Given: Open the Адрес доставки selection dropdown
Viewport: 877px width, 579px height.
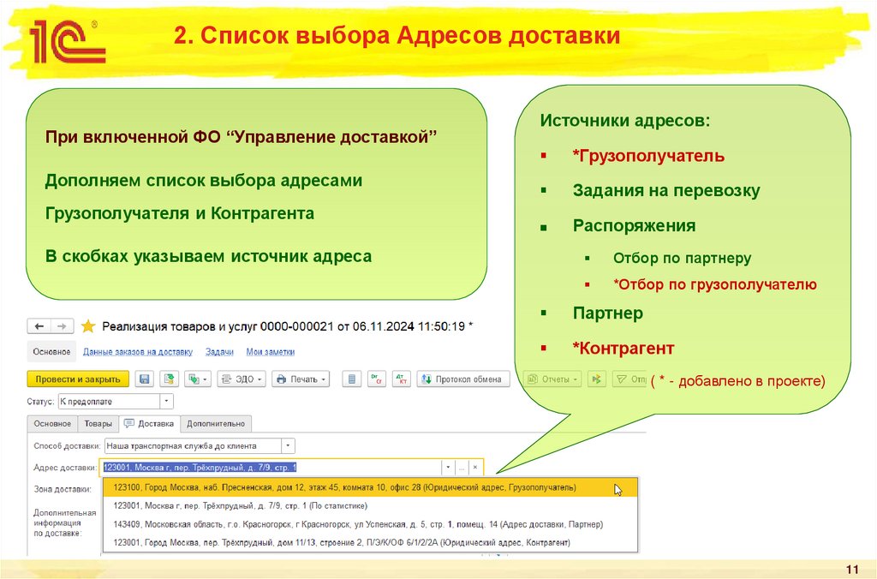Looking at the screenshot, I should [x=448, y=468].
